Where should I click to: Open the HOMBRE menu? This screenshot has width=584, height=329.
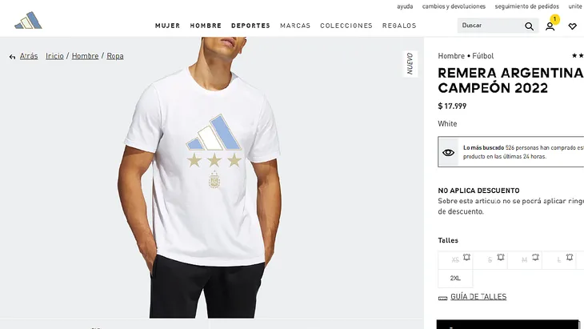pyautogui.click(x=206, y=26)
